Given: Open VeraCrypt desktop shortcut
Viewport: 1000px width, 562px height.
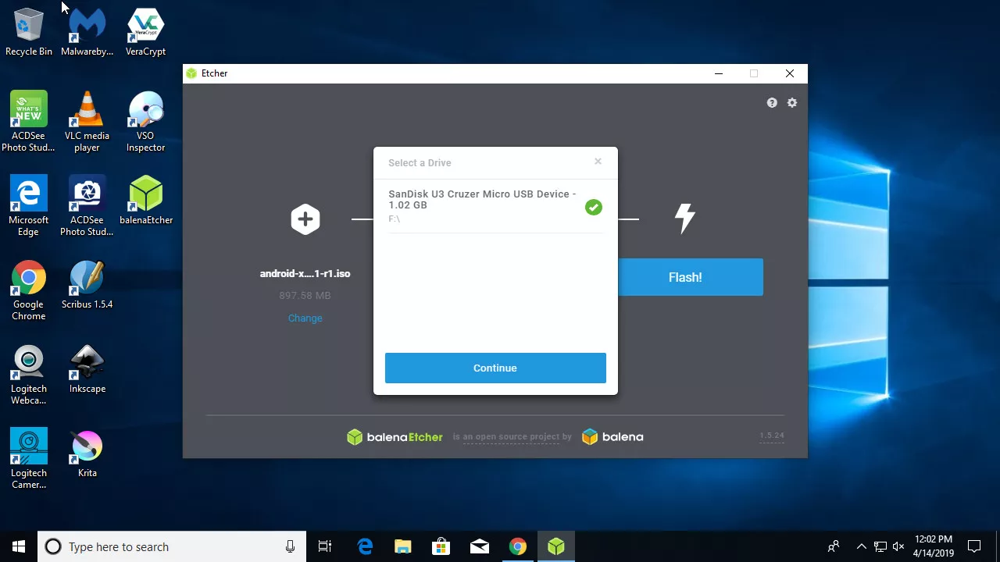Looking at the screenshot, I should tap(145, 33).
